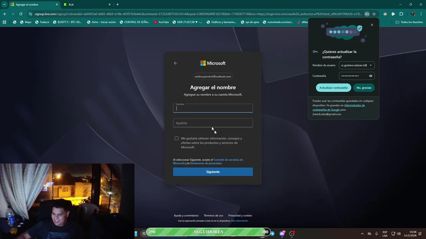Open the OBS icon in the taskbar
The height and width of the screenshot is (239, 426).
coord(292,234)
